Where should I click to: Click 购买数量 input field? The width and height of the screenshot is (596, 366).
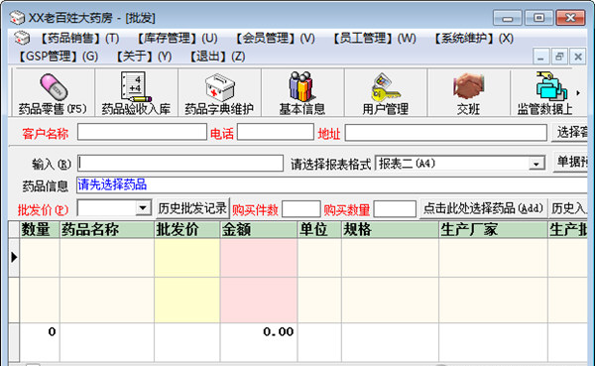coord(395,209)
